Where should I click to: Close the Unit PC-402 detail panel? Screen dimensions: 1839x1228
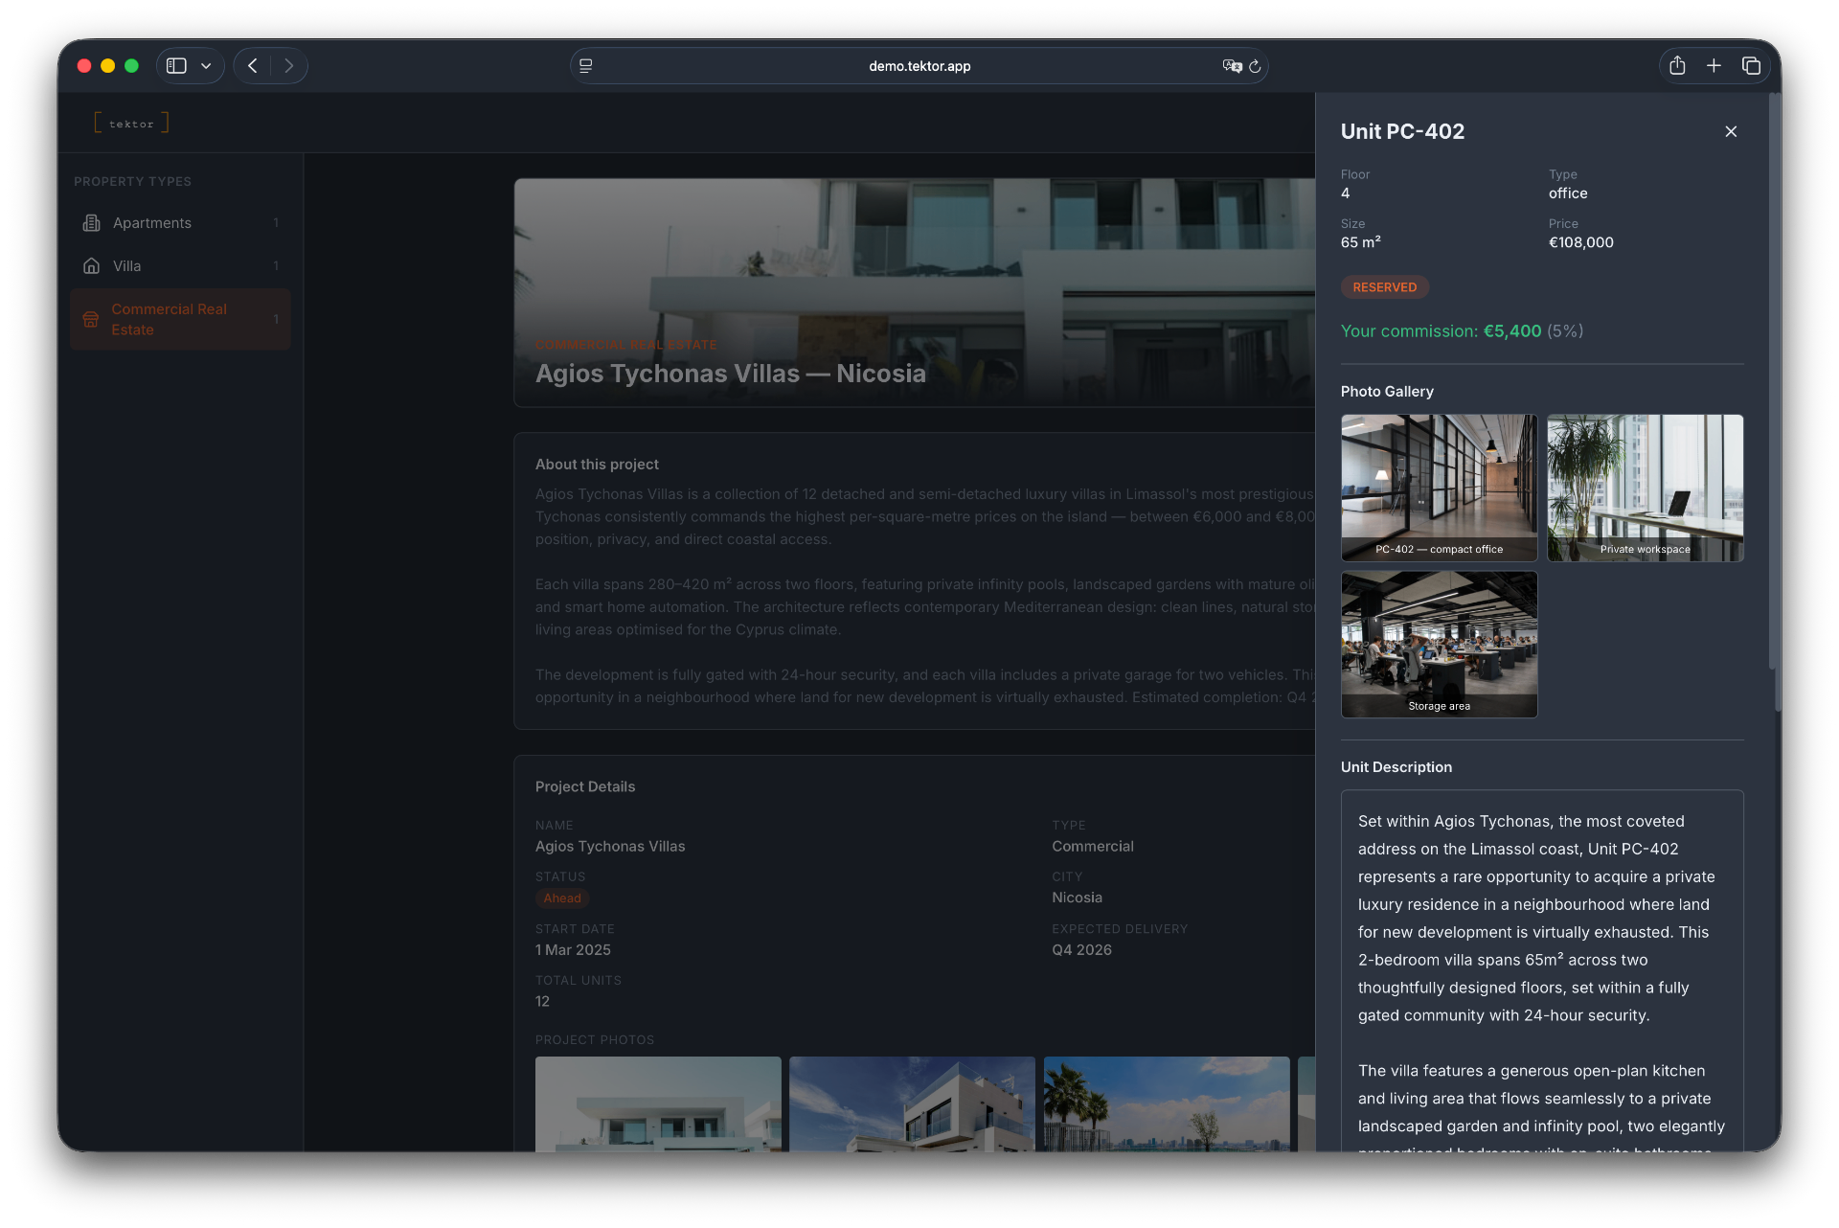coord(1731,131)
